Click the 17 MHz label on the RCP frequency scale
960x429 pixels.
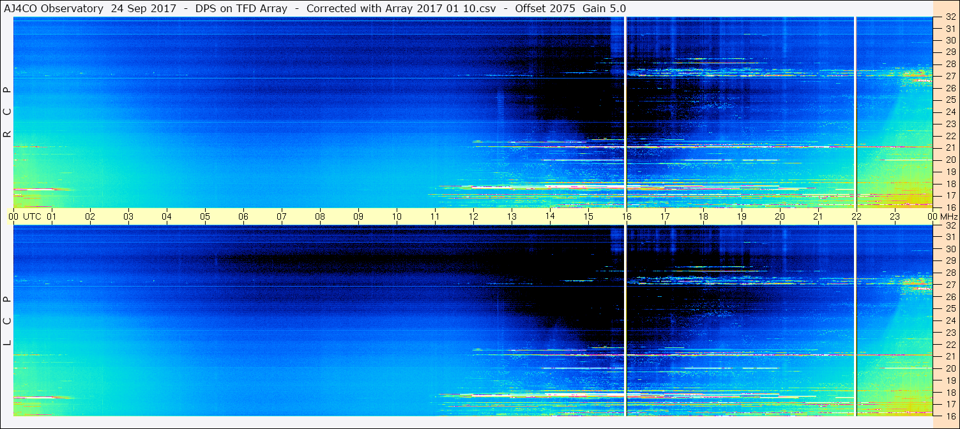coord(950,195)
